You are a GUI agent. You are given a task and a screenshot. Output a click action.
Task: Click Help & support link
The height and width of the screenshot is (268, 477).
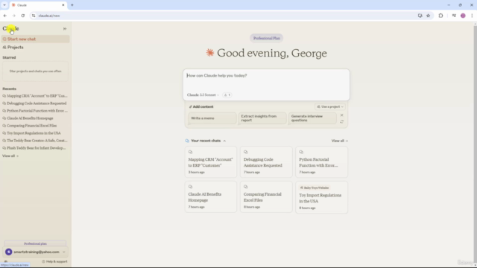coord(54,261)
